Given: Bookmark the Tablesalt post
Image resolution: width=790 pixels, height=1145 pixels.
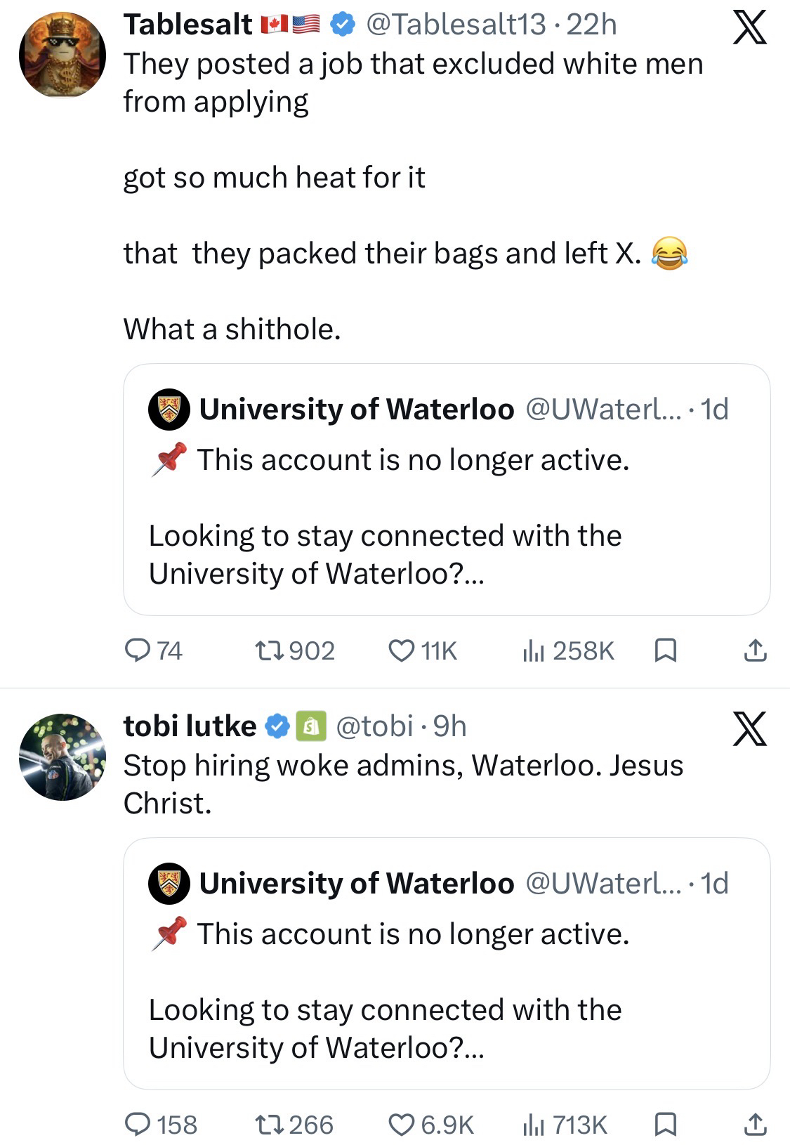Looking at the screenshot, I should tap(665, 651).
